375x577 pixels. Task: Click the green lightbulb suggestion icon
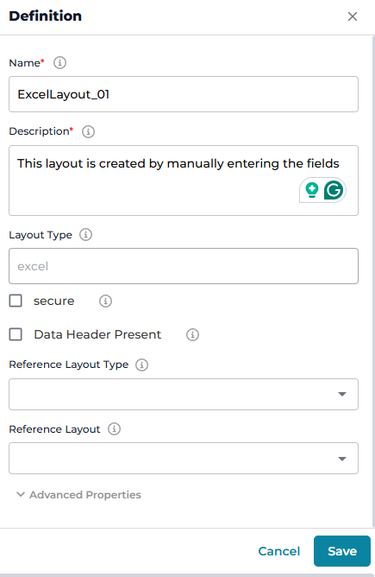click(312, 190)
